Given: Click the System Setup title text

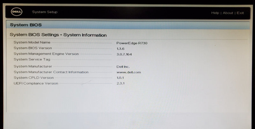Looking at the screenshot, I should [x=45, y=12].
